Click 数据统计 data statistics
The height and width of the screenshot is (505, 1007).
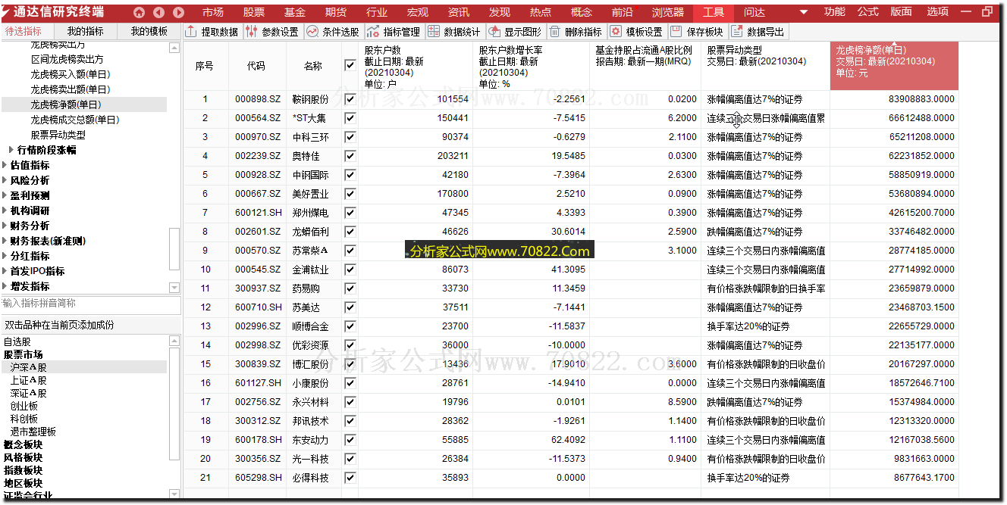click(453, 32)
